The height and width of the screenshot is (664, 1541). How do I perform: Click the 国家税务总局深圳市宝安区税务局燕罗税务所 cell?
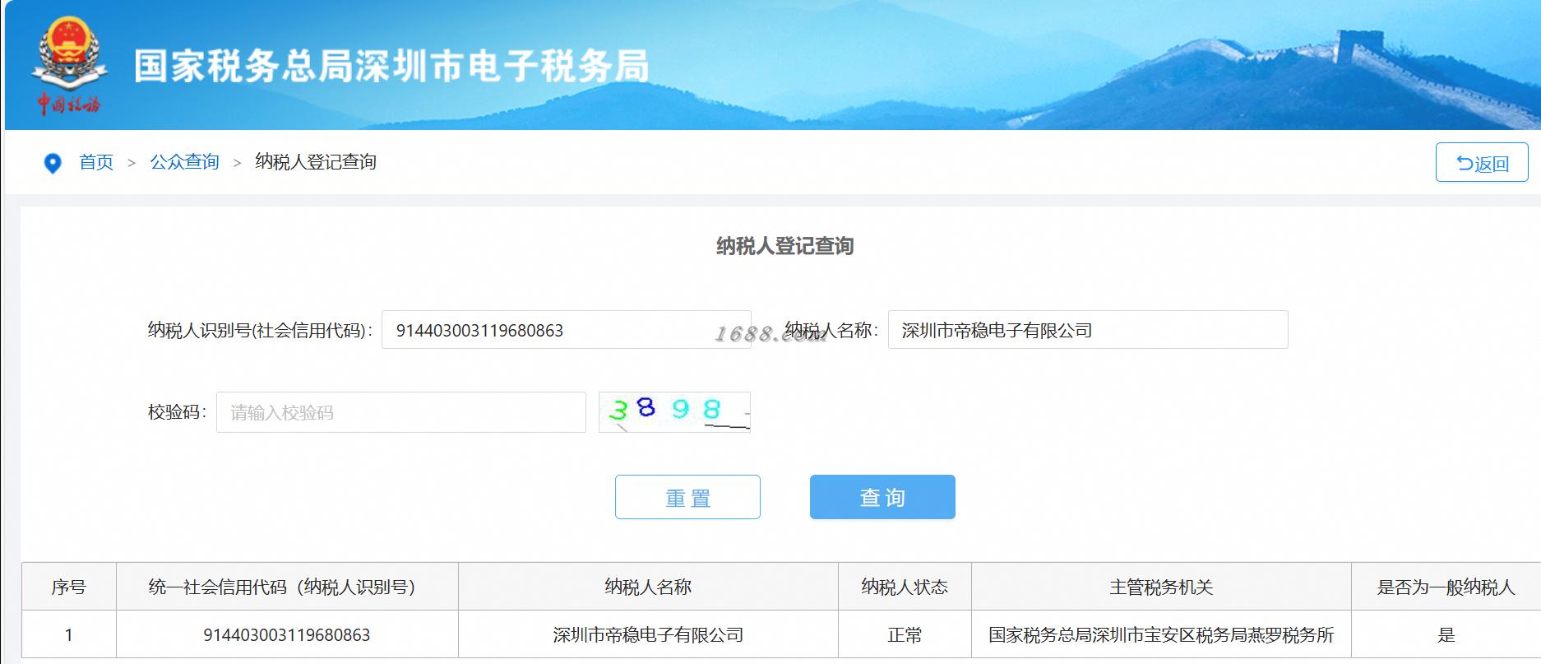(x=1161, y=634)
